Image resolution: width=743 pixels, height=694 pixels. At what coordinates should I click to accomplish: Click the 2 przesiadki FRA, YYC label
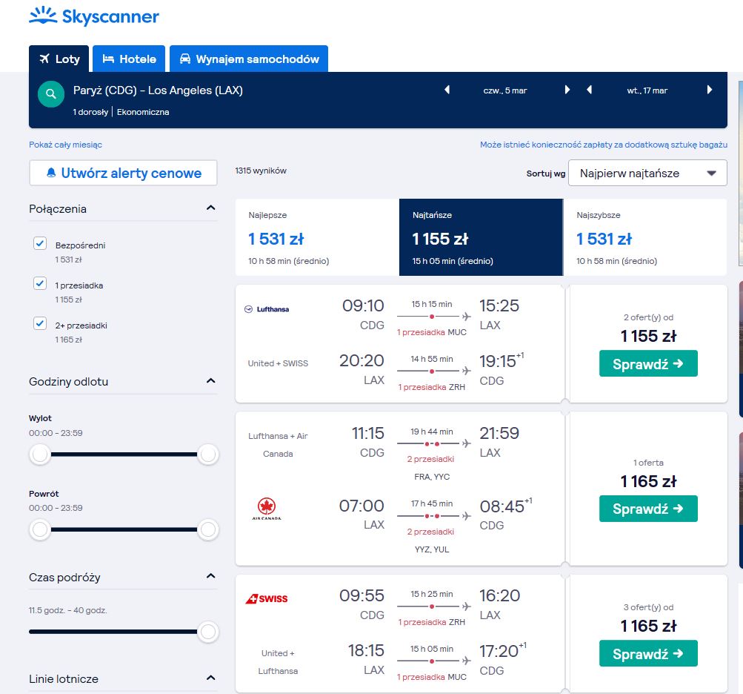tap(431, 468)
